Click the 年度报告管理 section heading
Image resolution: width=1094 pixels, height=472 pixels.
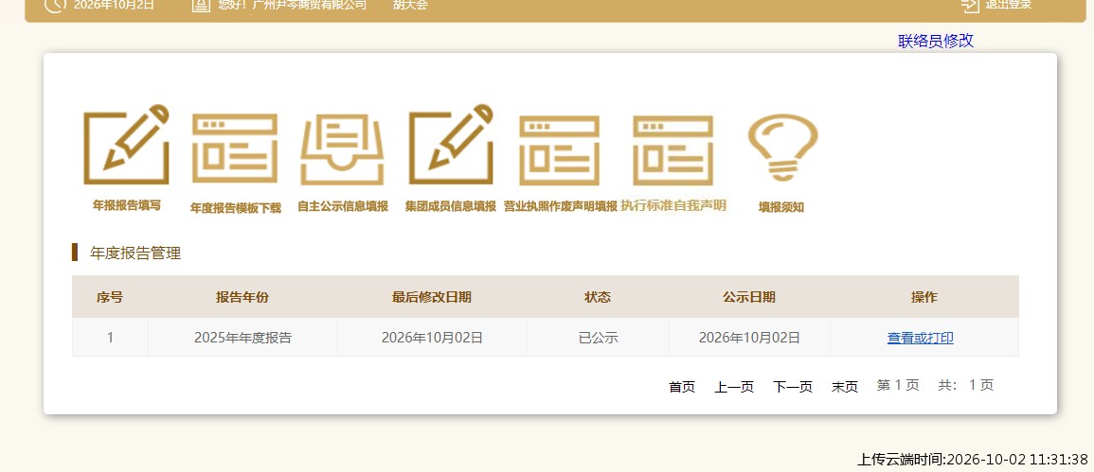(135, 253)
